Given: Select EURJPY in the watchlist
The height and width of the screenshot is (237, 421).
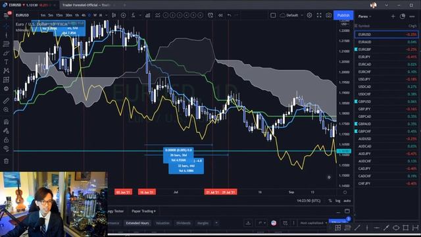Looking at the screenshot, I should pos(386,57).
